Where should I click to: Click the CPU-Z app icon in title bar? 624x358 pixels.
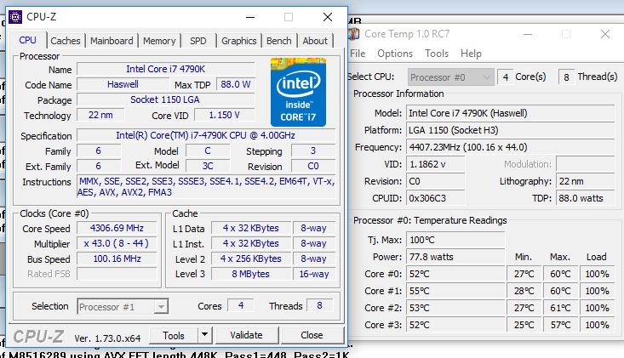pyautogui.click(x=15, y=17)
